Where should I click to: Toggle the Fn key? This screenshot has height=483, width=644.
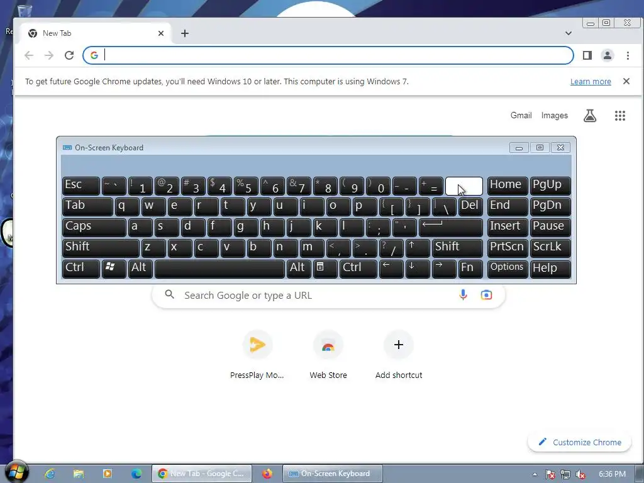(x=470, y=268)
